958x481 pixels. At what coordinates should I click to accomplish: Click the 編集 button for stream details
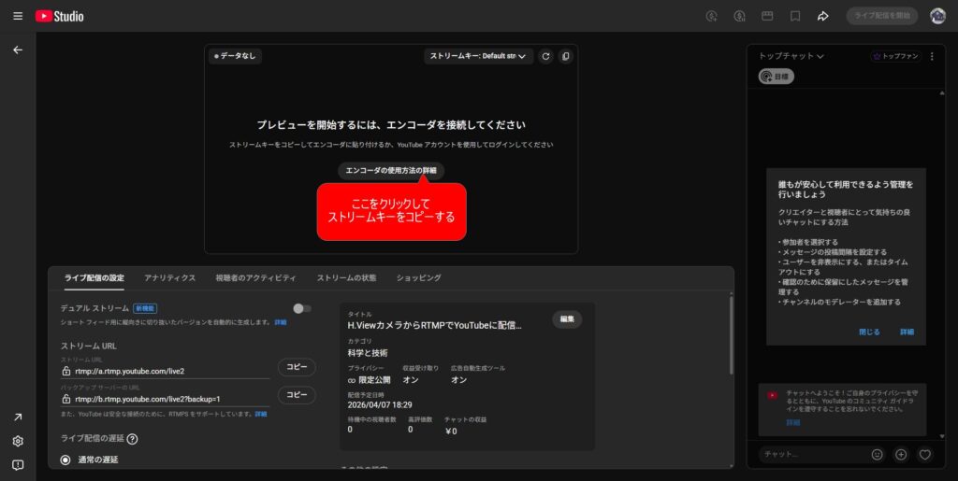pos(567,319)
